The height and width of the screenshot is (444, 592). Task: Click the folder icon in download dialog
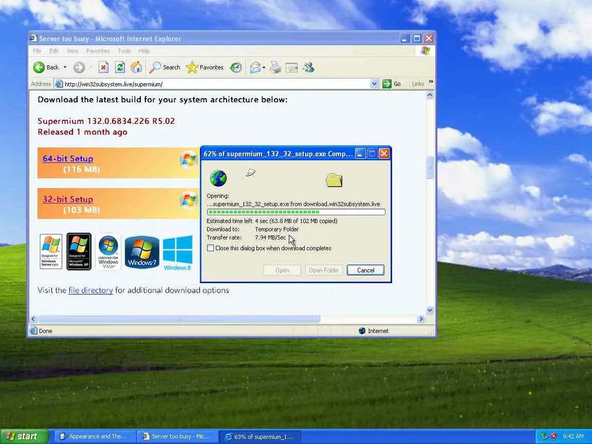(334, 180)
